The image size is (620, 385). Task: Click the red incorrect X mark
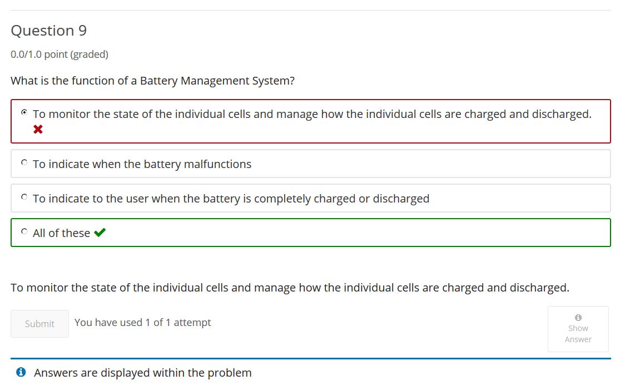[x=38, y=129]
